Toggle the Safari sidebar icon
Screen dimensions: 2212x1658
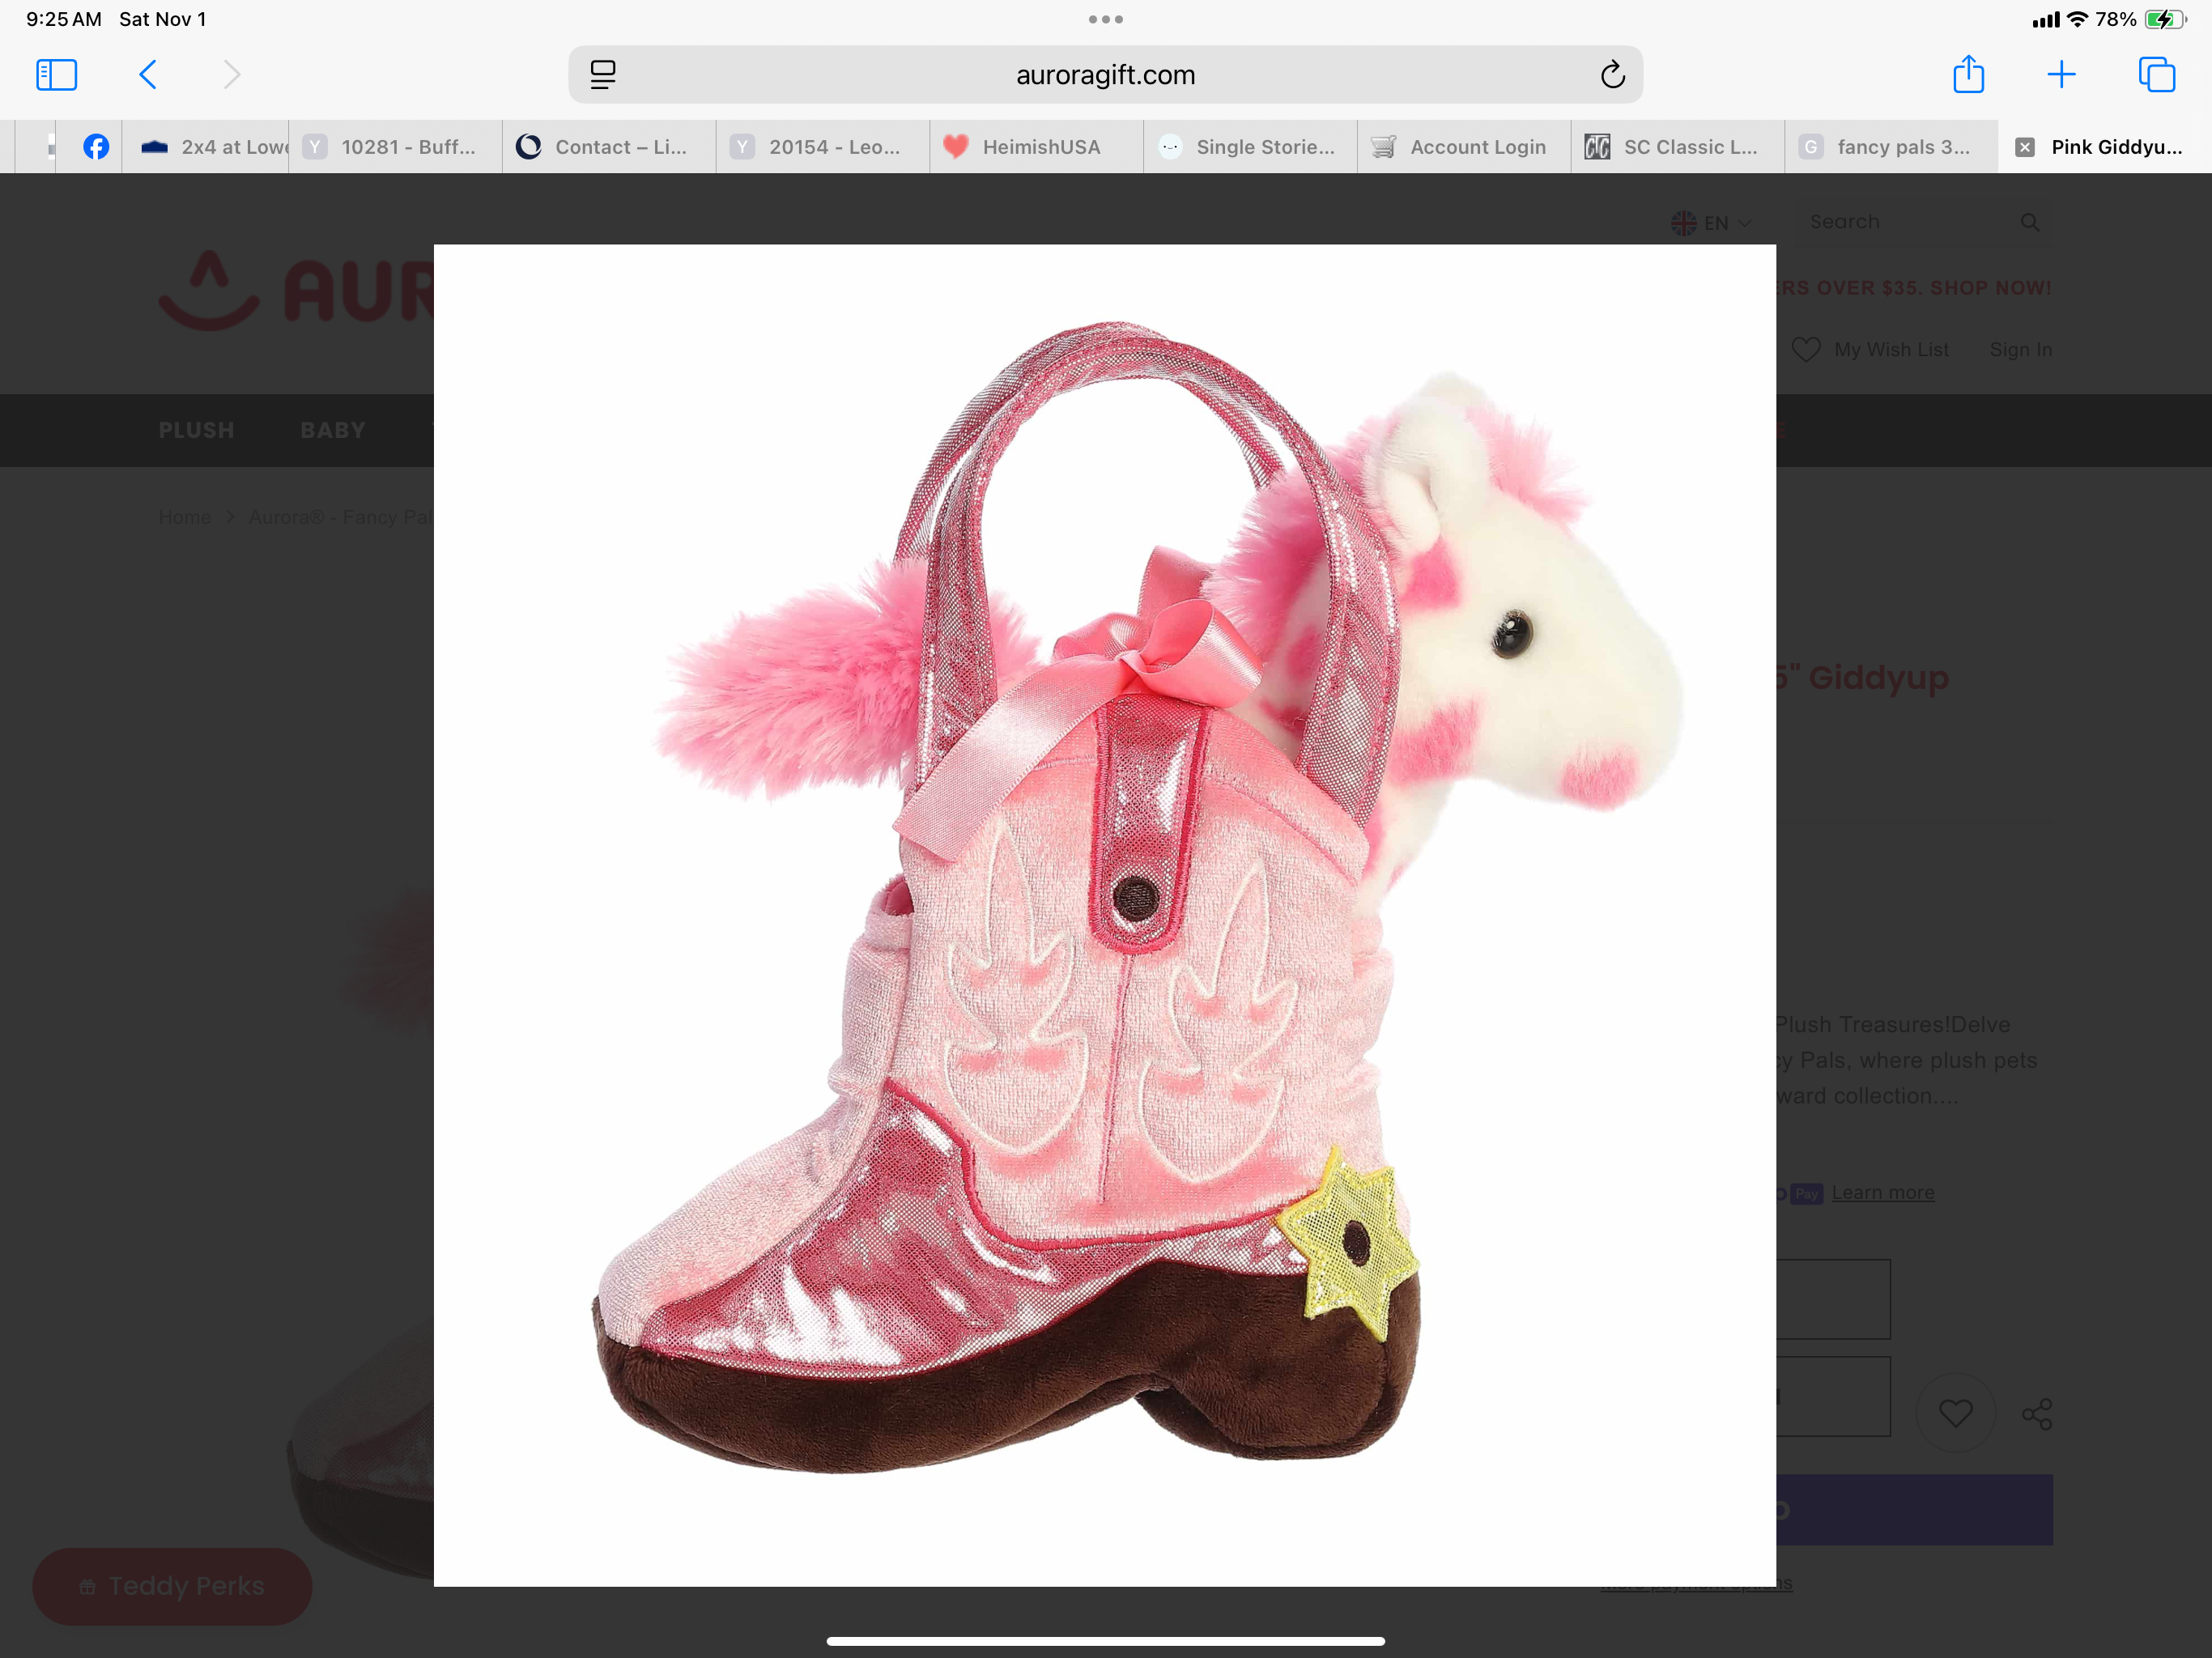coord(56,75)
